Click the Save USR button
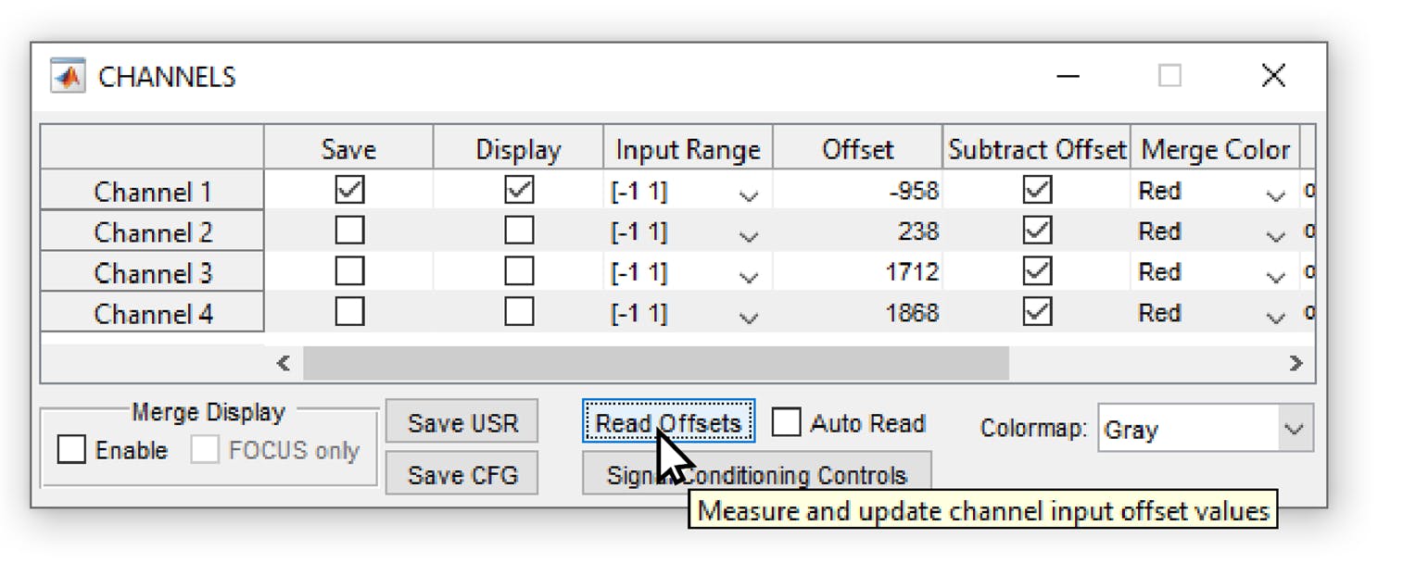This screenshot has width=1403, height=563. click(x=461, y=423)
